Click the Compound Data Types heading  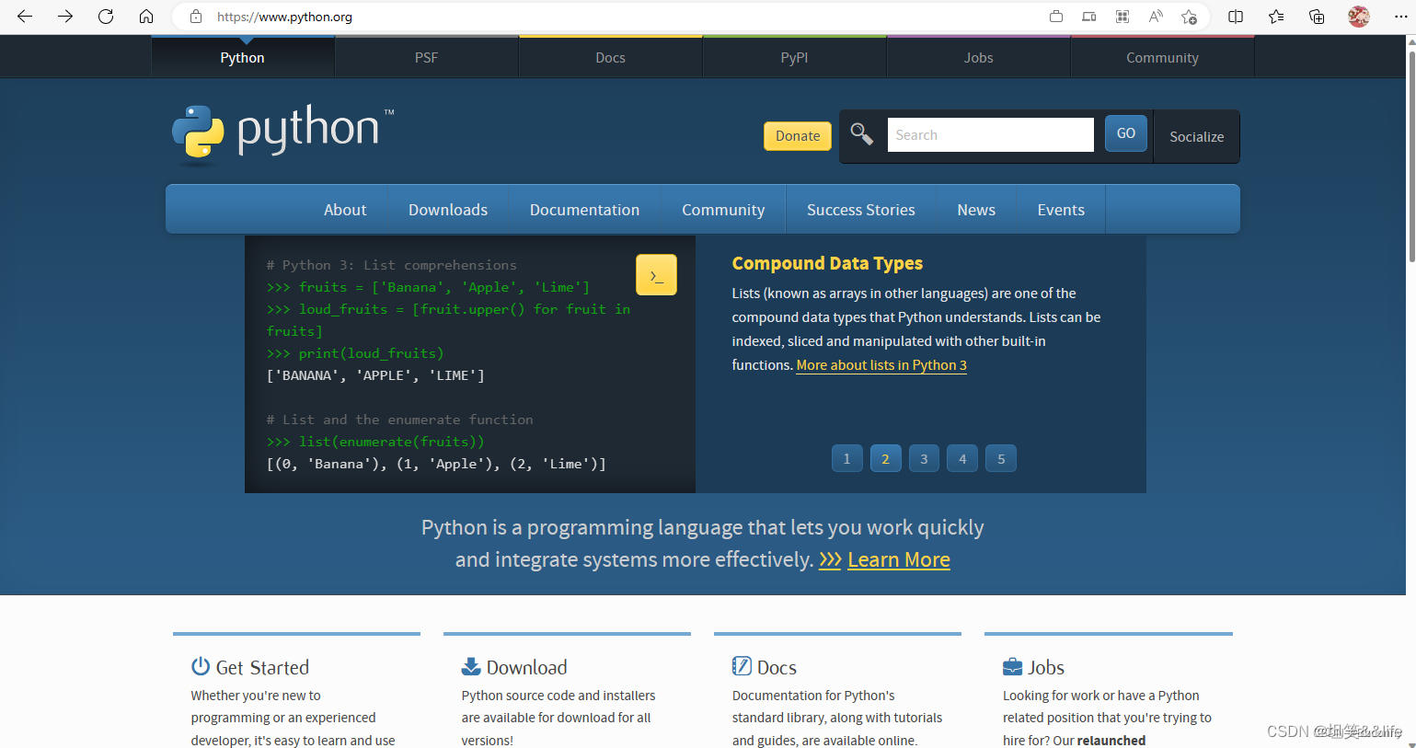click(827, 263)
